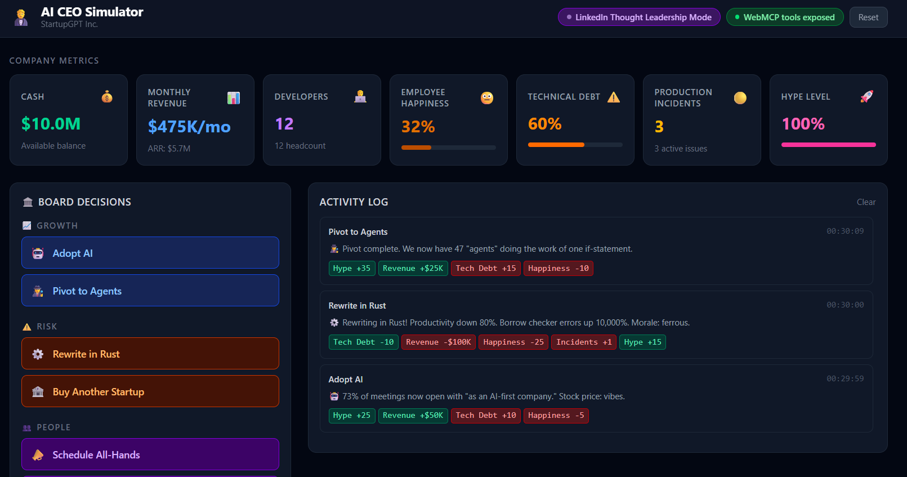Click the 100% hype value
This screenshot has width=907, height=477.
803,124
